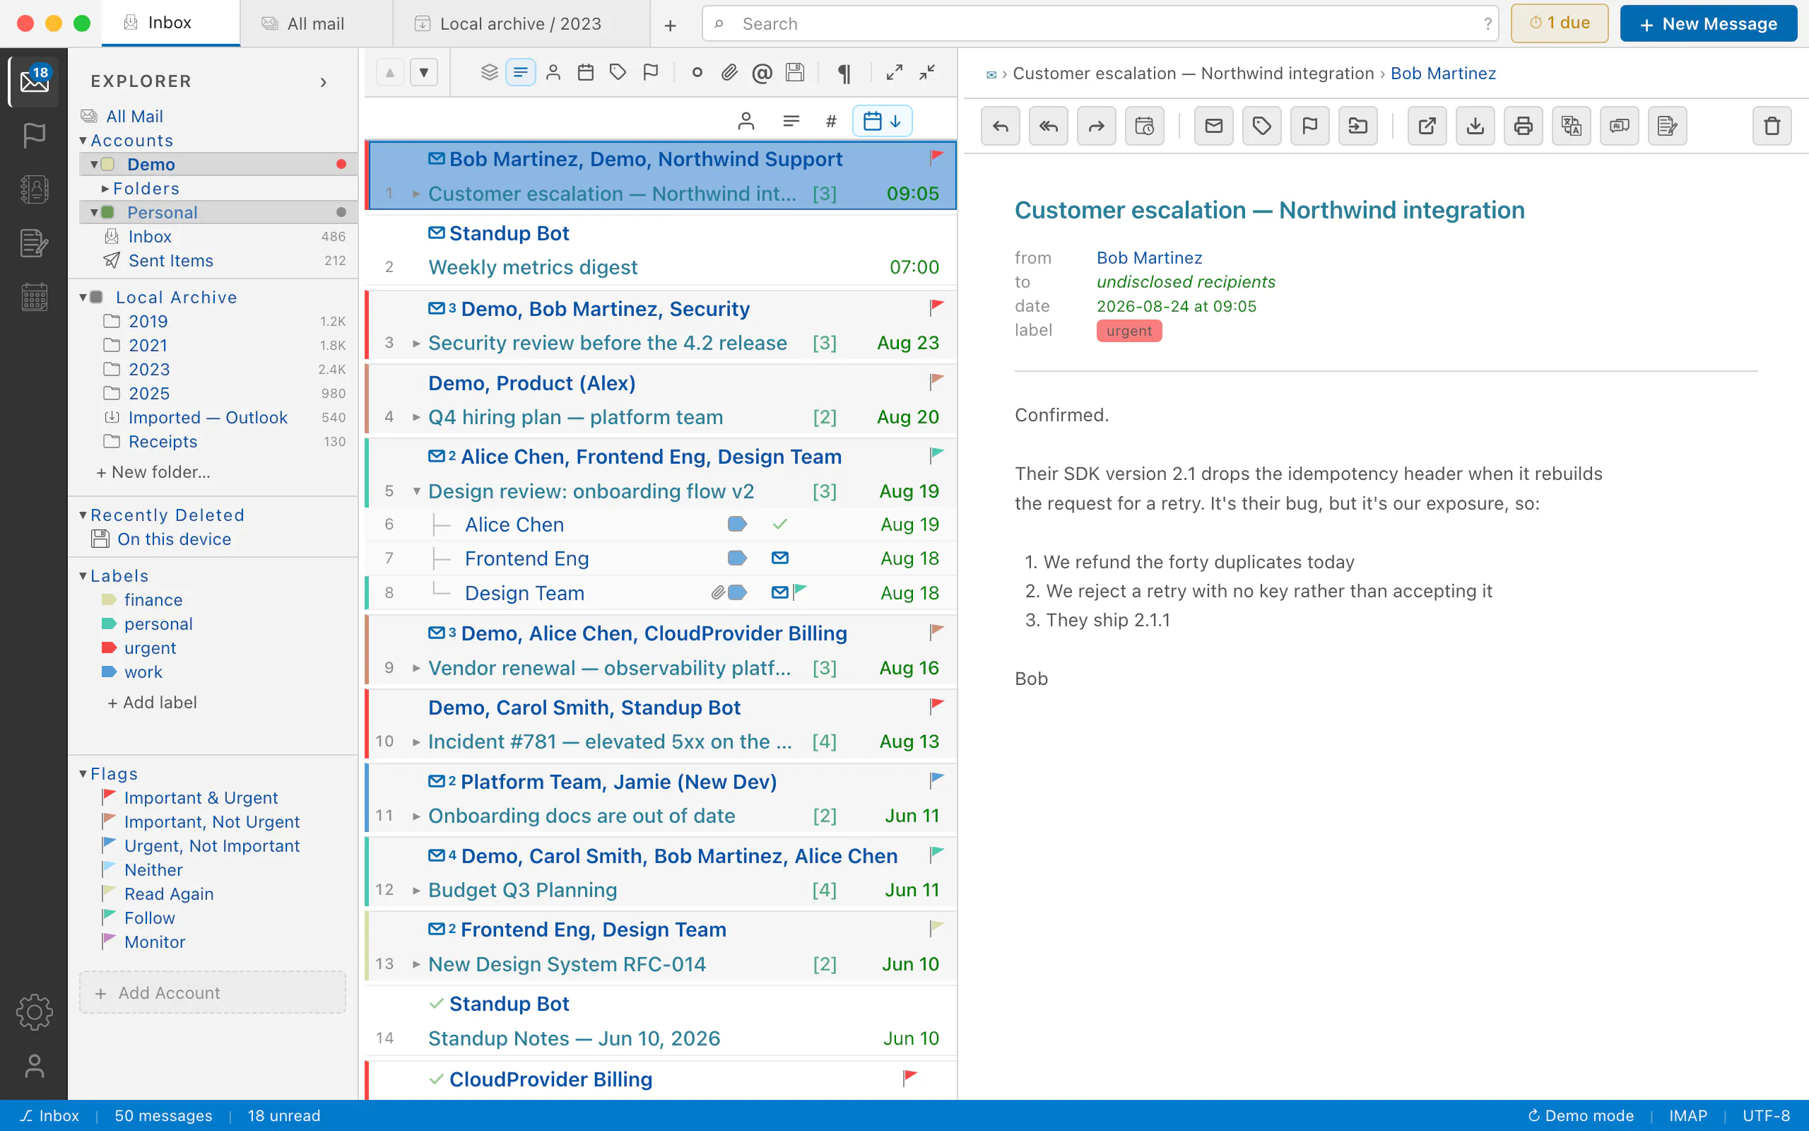
Task: Open the Notes view in left sidebar
Action: [x=34, y=243]
